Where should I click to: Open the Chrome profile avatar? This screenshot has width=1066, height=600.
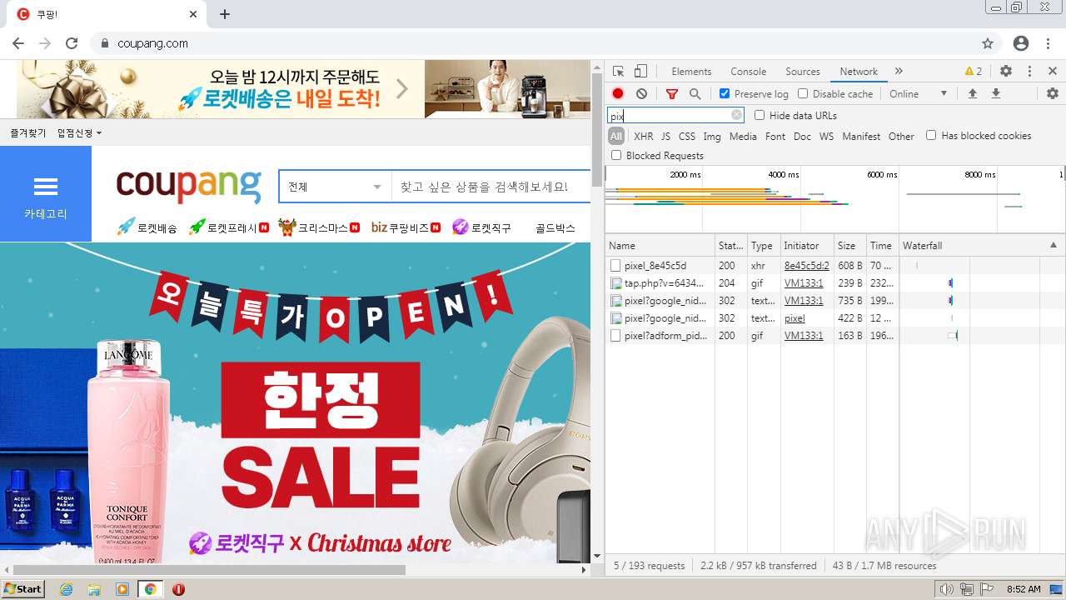tap(1021, 43)
